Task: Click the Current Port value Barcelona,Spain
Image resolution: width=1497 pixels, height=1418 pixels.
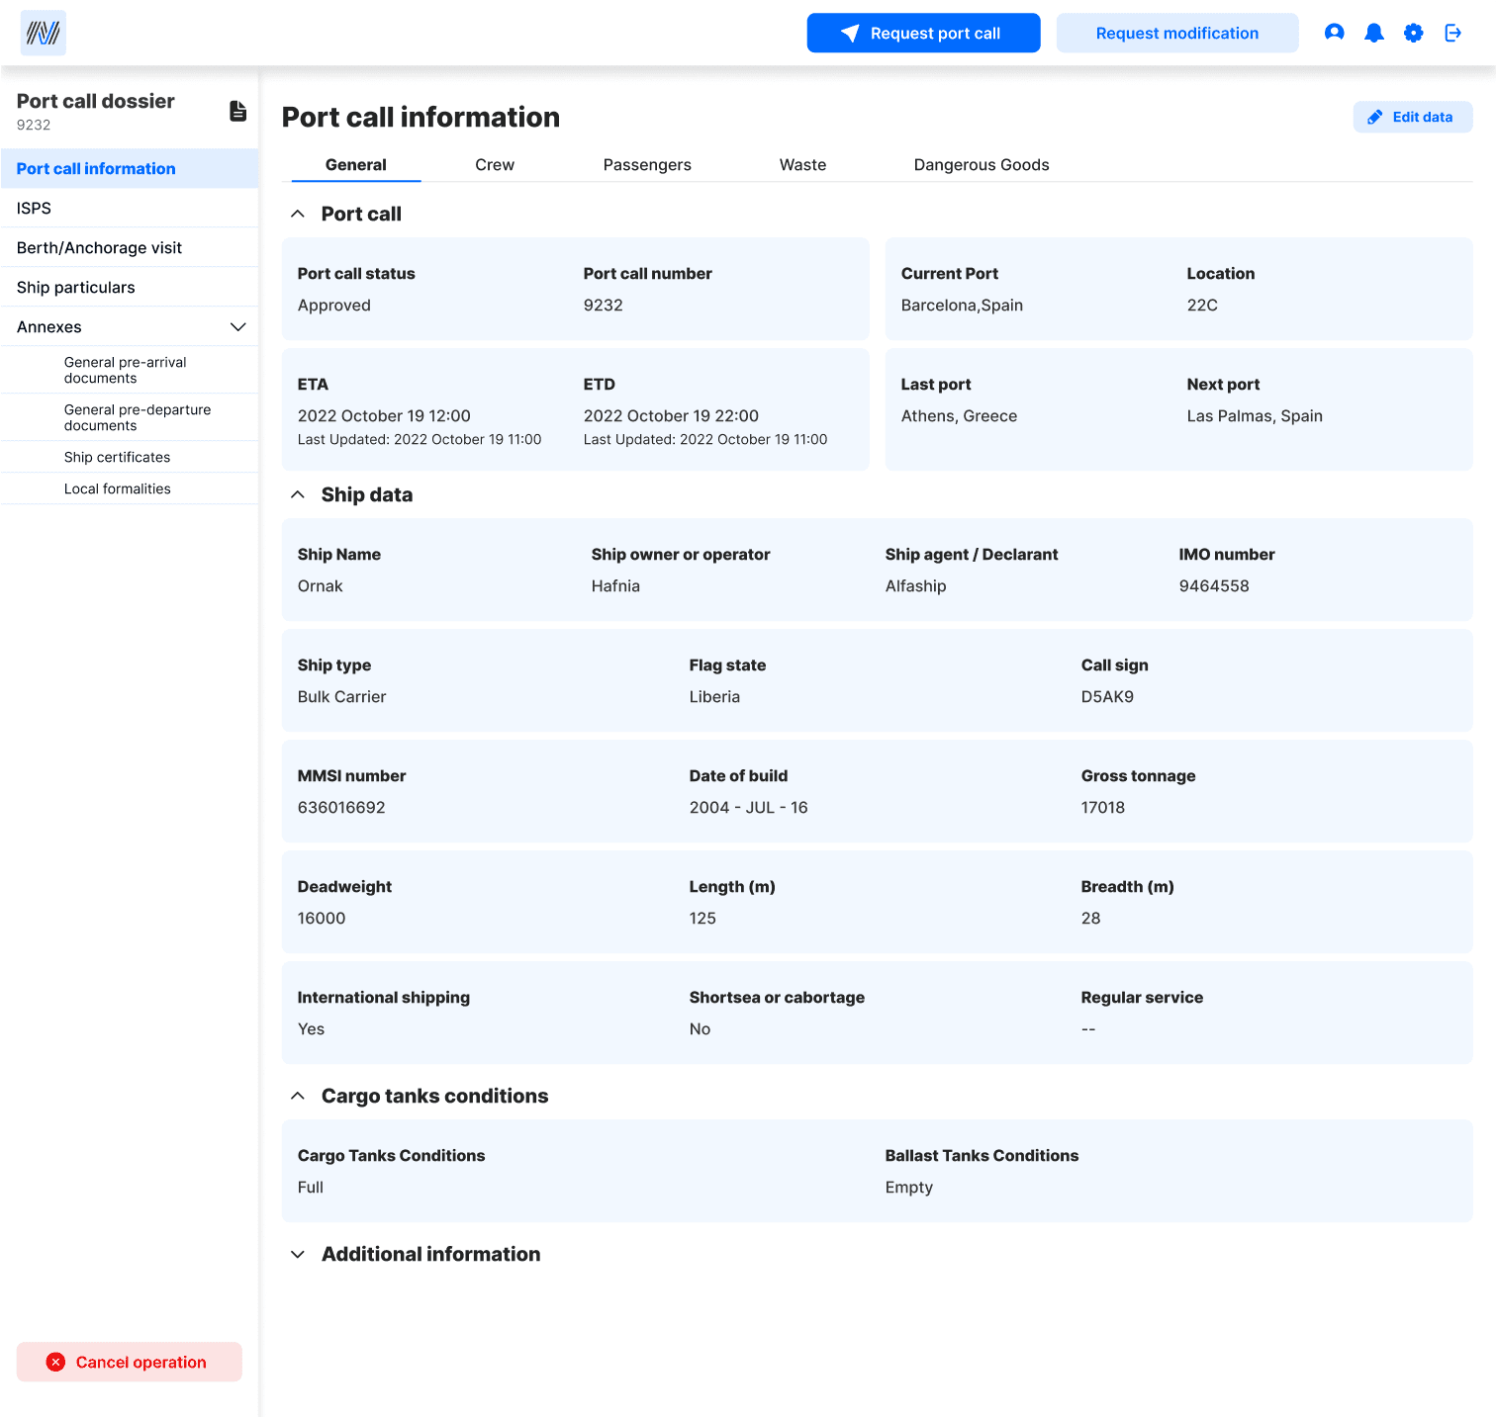Action: point(962,305)
